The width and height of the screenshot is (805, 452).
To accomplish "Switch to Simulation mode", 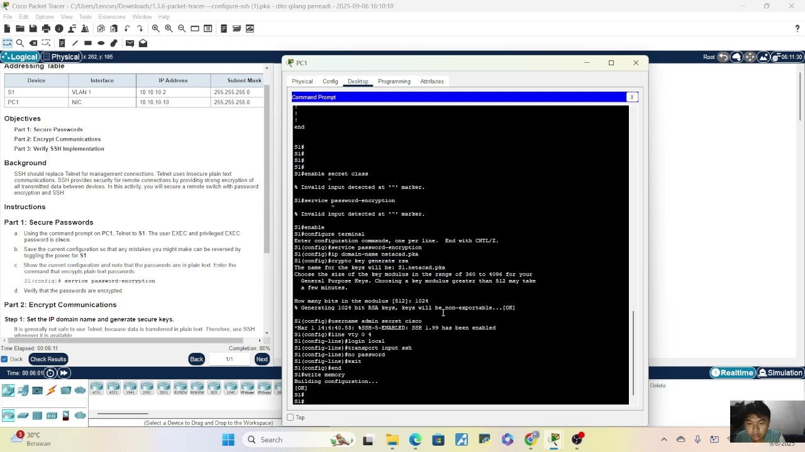I will click(780, 373).
